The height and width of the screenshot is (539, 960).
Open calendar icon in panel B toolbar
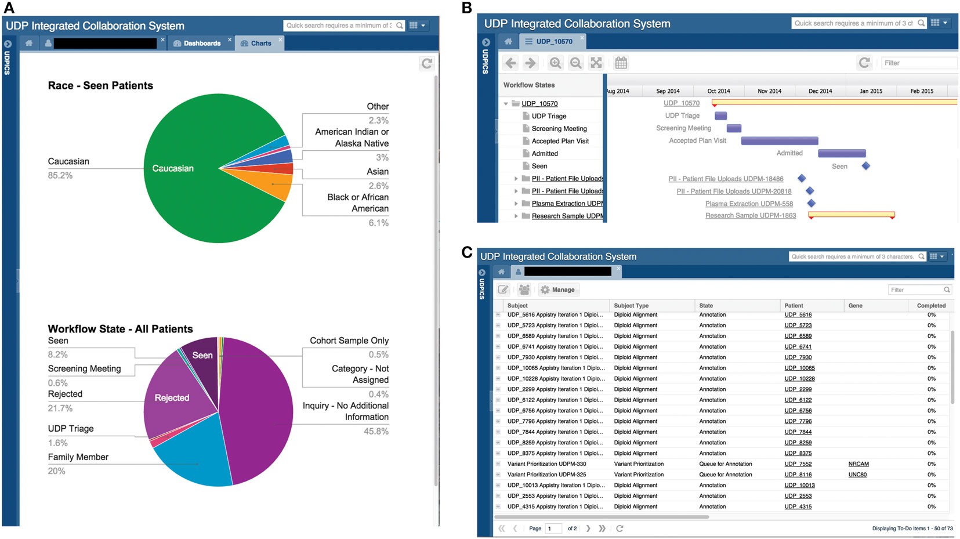tap(621, 63)
